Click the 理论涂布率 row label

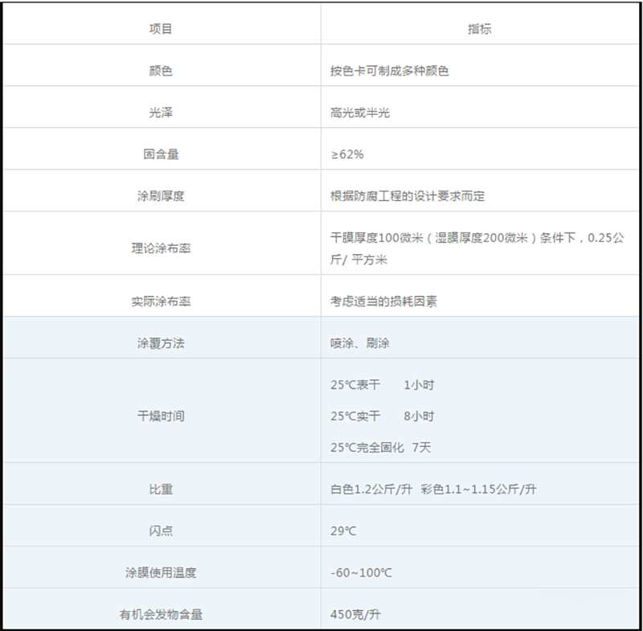[x=161, y=248]
